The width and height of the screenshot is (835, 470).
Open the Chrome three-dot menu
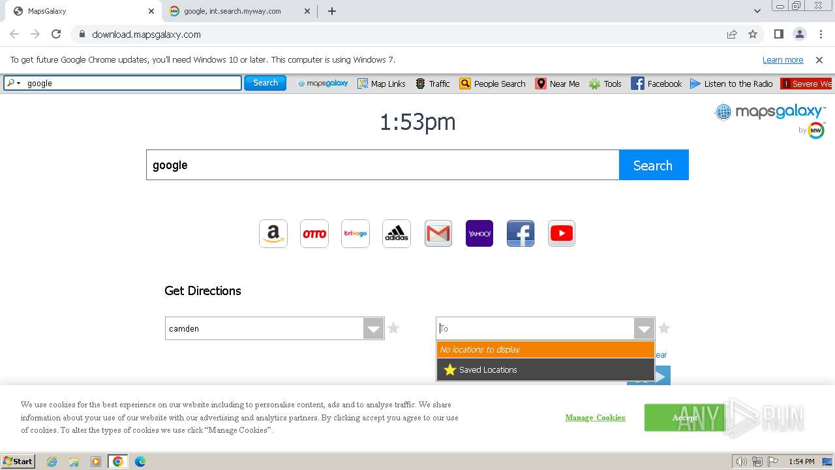[x=821, y=34]
